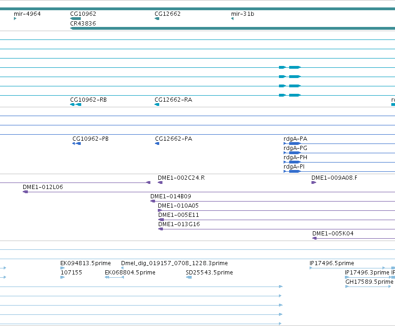Click the EK094813.5prime EST label
Image resolution: width=395 pixels, height=326 pixels.
[x=86, y=263]
